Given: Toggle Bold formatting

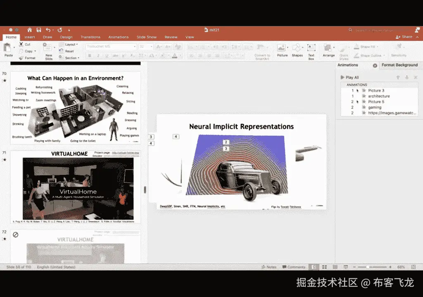Looking at the screenshot, I should [x=90, y=56].
